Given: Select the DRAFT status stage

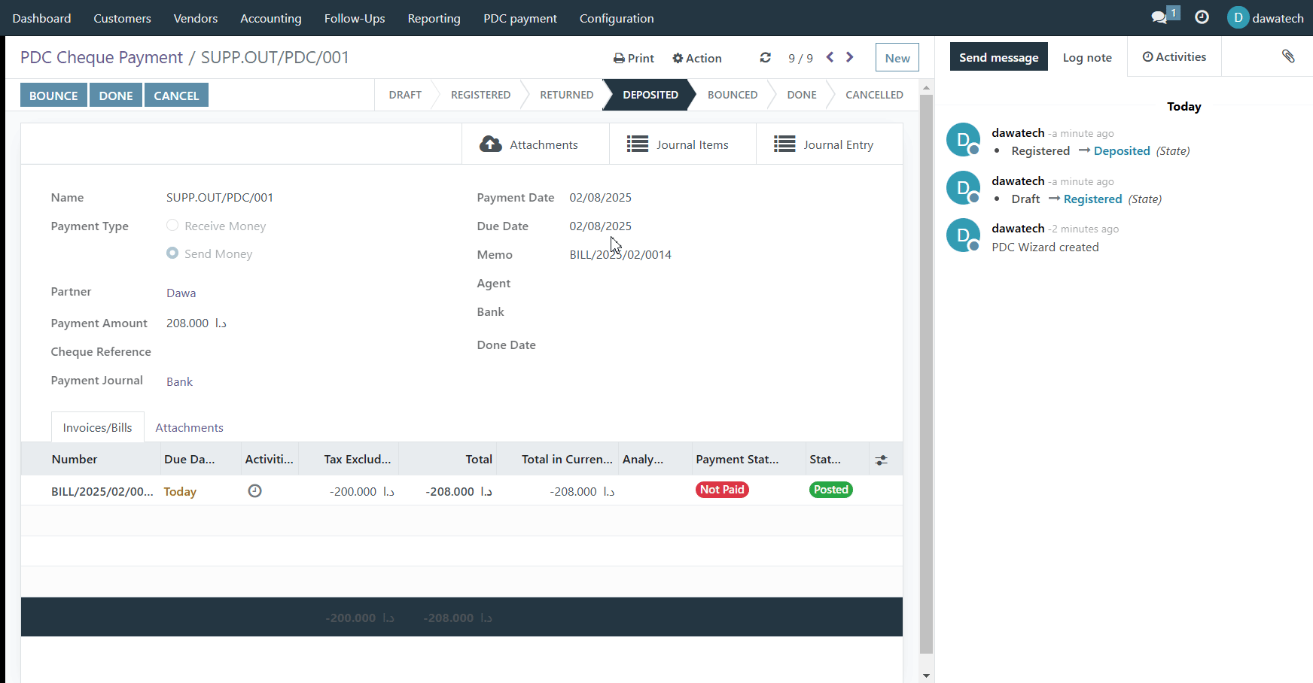Looking at the screenshot, I should pyautogui.click(x=405, y=95).
